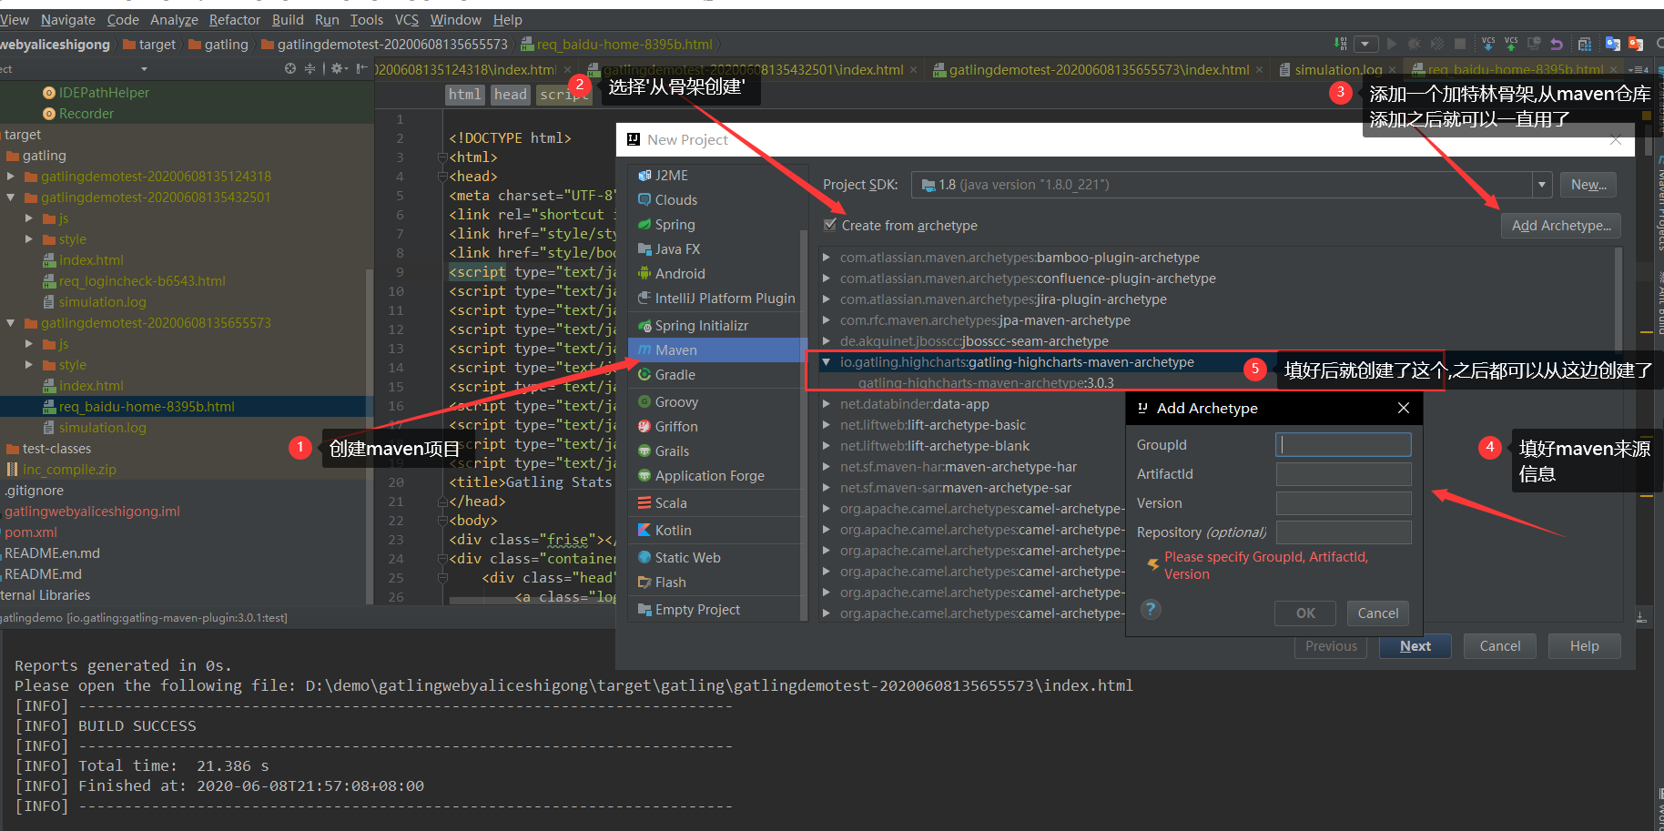
Task: Click Scroll from Source crosshair icon
Action: [290, 68]
